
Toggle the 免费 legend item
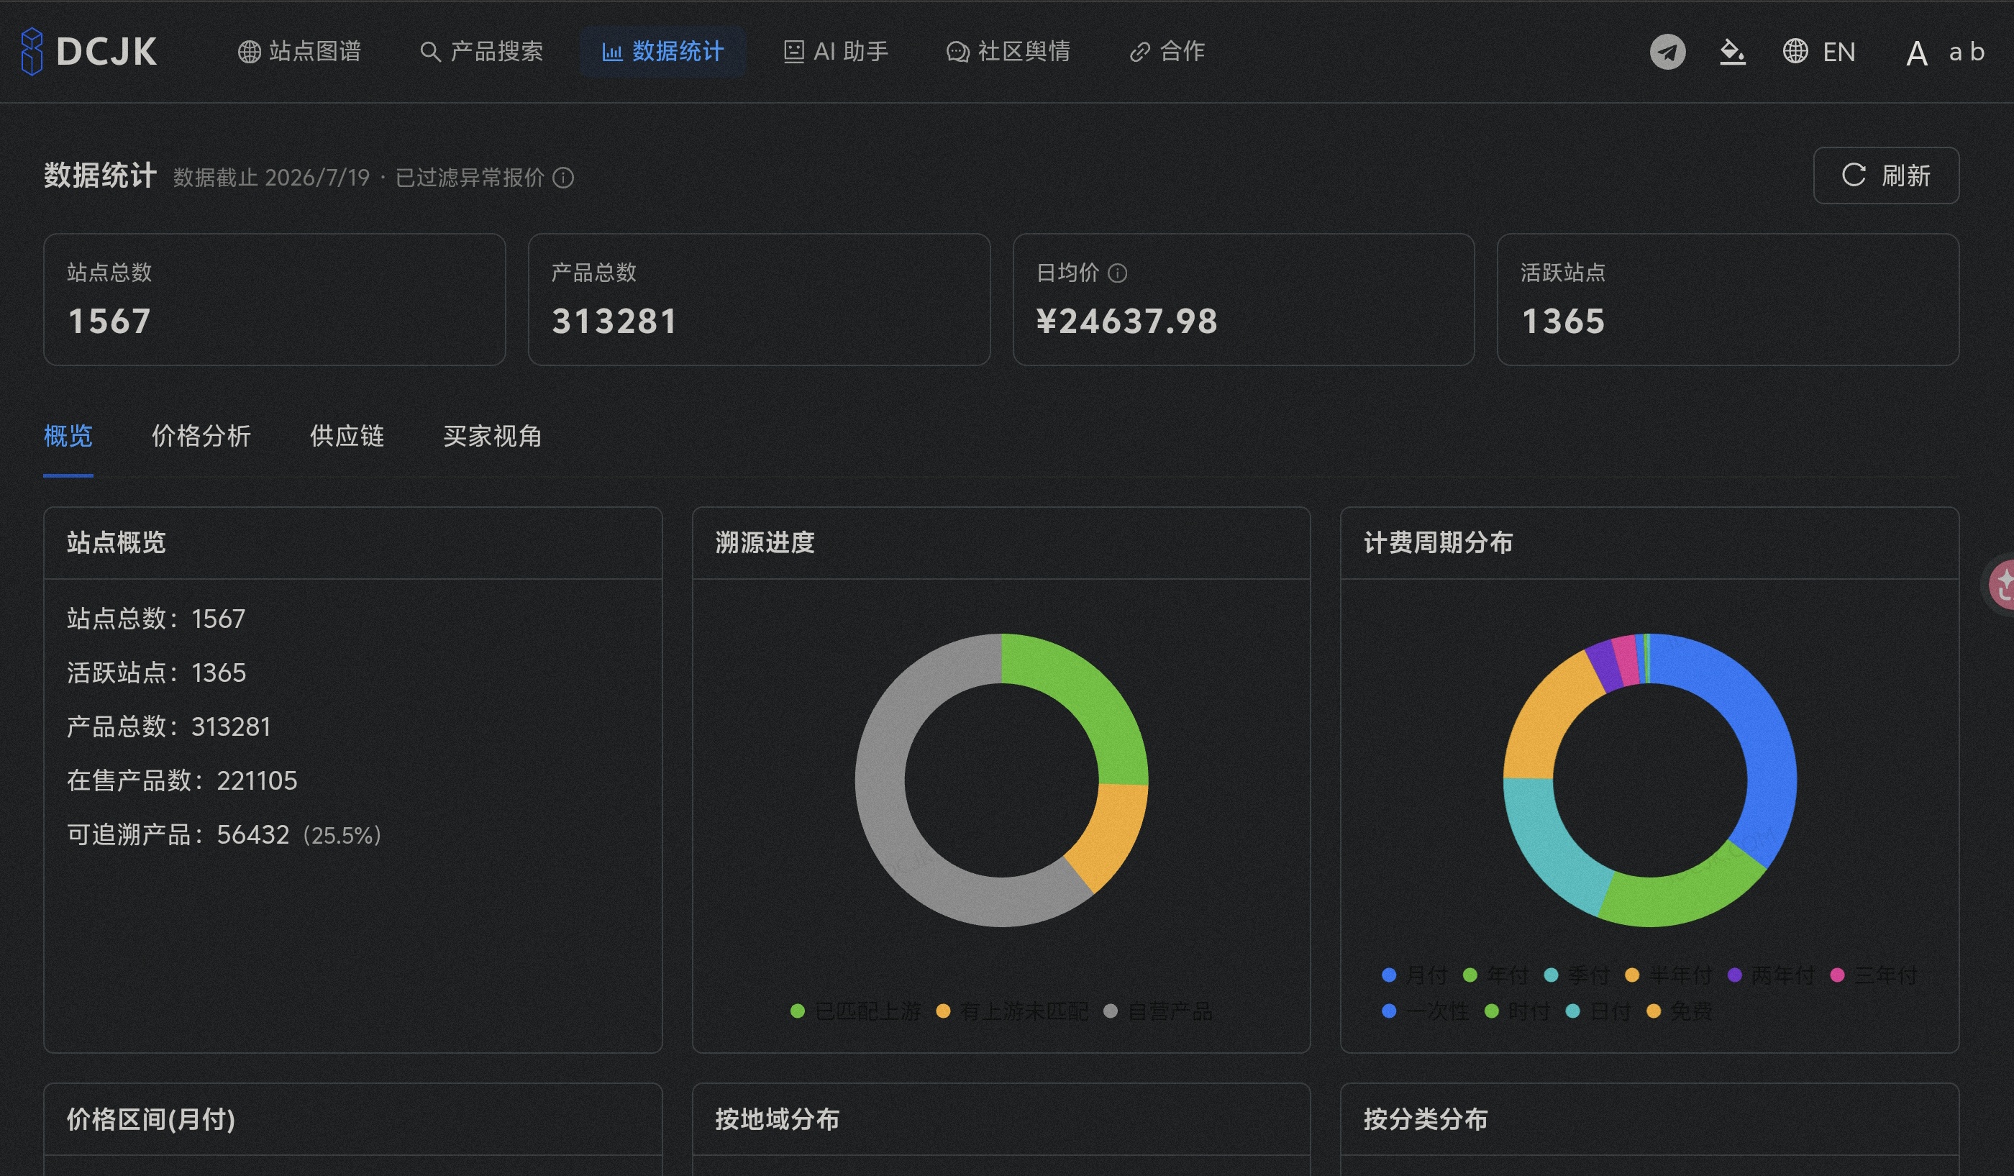(1680, 1011)
